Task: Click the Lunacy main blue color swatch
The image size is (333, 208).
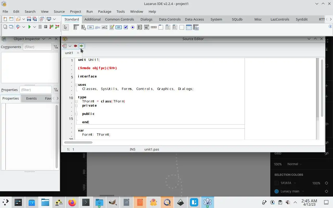Action: point(277,191)
